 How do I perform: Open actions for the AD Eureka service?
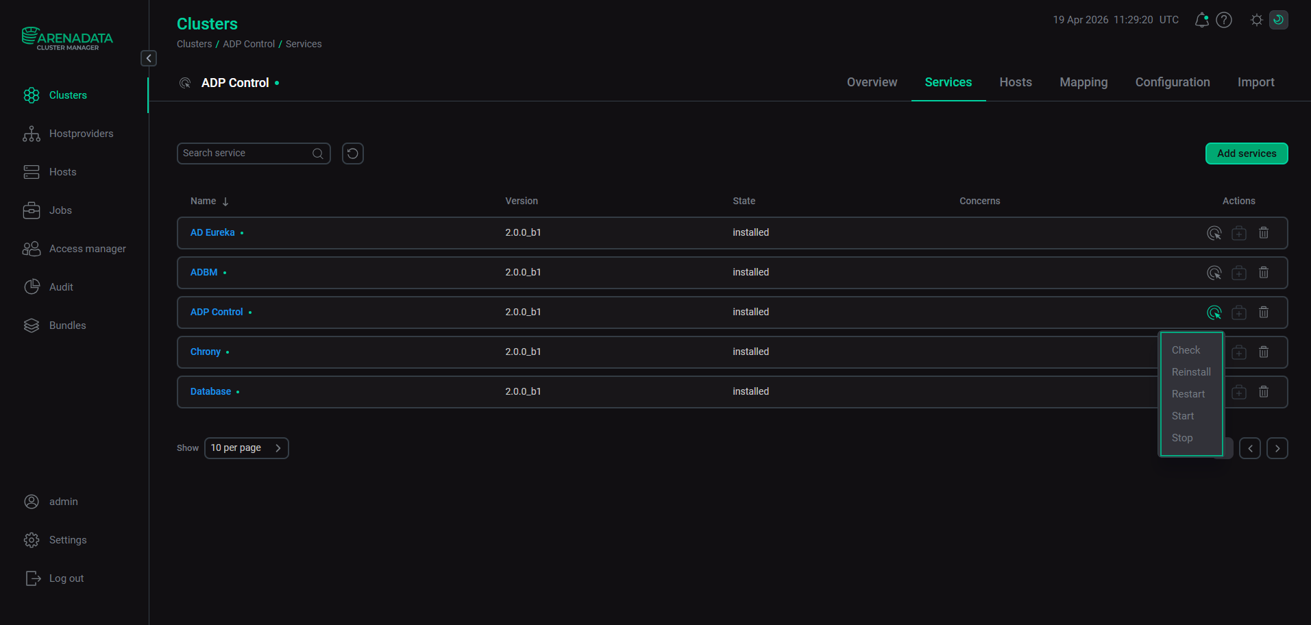point(1214,233)
